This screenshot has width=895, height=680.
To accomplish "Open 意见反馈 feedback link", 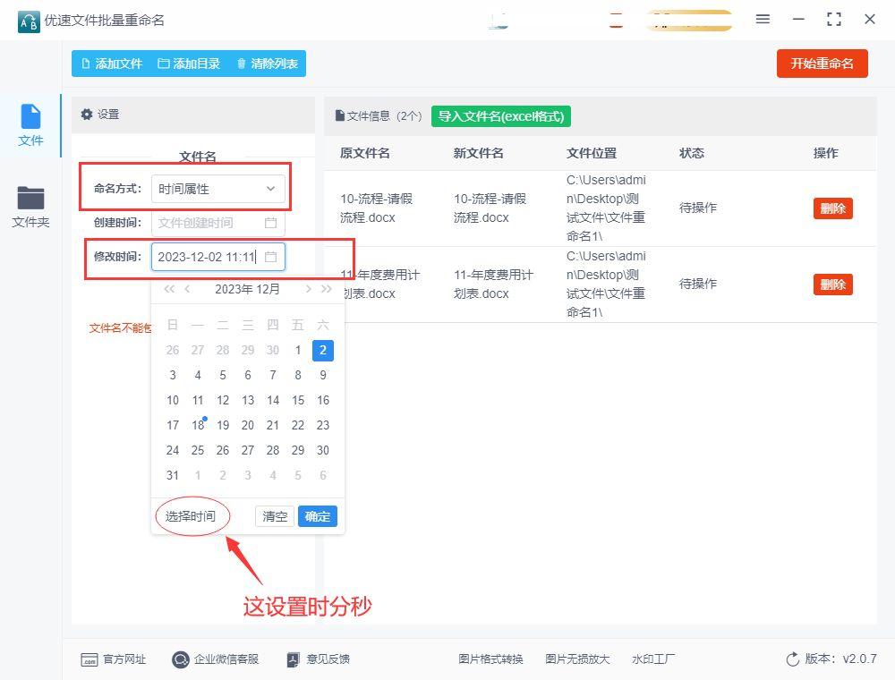I will (318, 659).
